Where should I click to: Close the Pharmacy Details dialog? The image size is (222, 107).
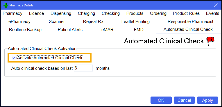216,6
